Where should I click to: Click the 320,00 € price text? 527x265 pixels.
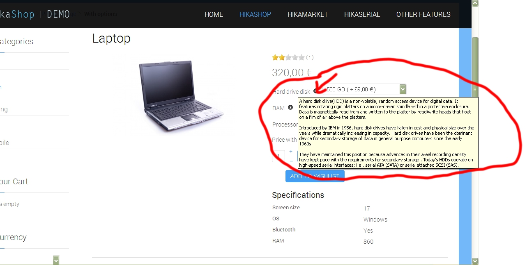tap(292, 73)
